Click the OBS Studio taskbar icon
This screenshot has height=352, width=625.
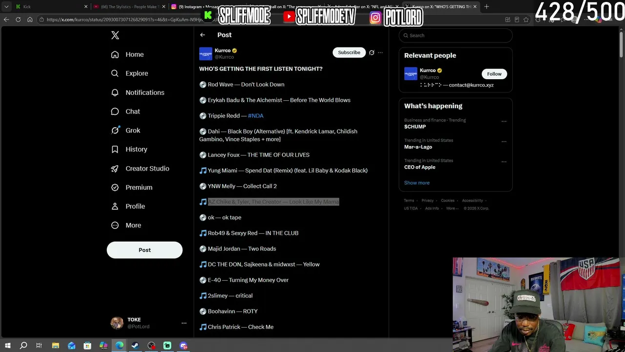click(x=151, y=346)
